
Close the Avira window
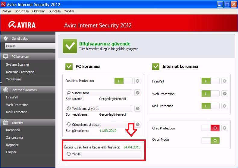point(234,4)
